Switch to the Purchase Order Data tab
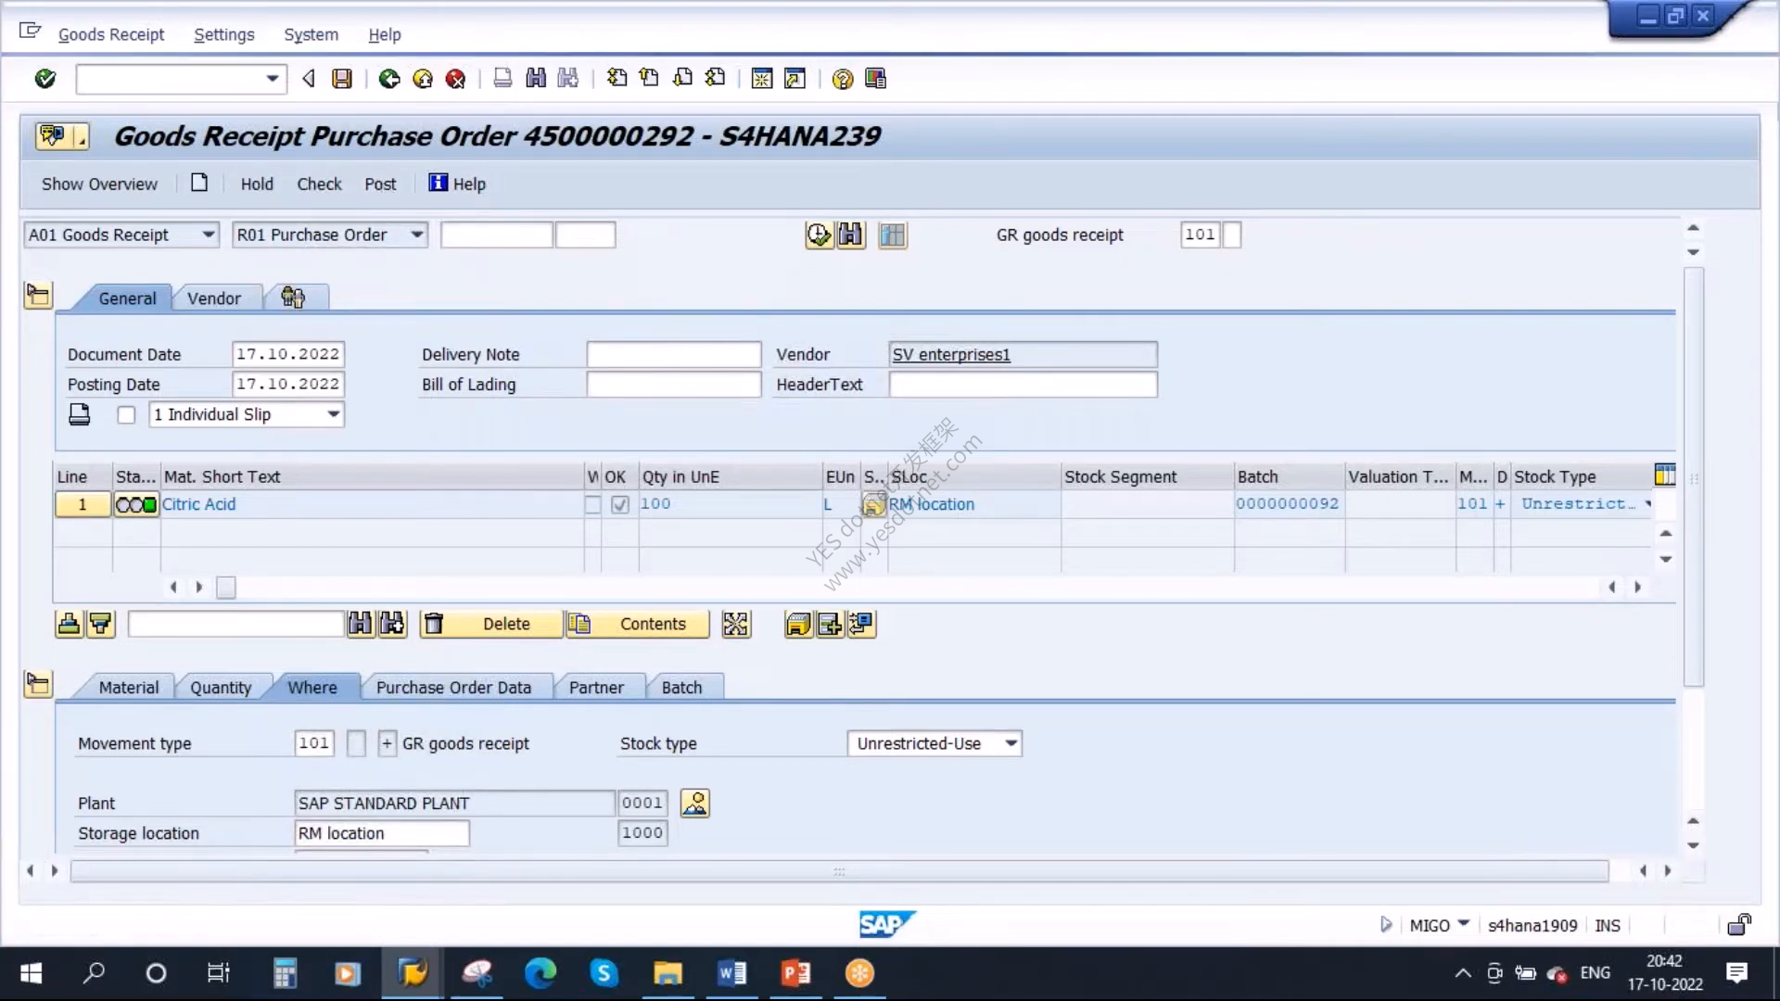 453,688
